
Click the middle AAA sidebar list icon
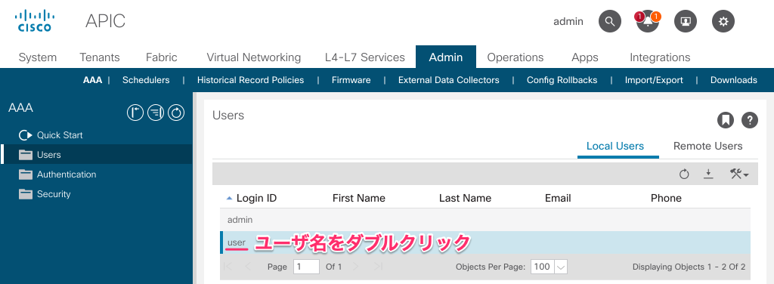pyautogui.click(x=156, y=113)
